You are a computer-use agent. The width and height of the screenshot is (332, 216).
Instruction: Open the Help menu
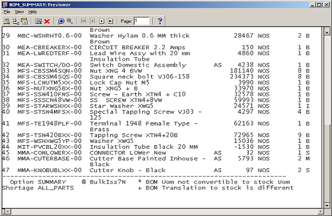click(33, 11)
